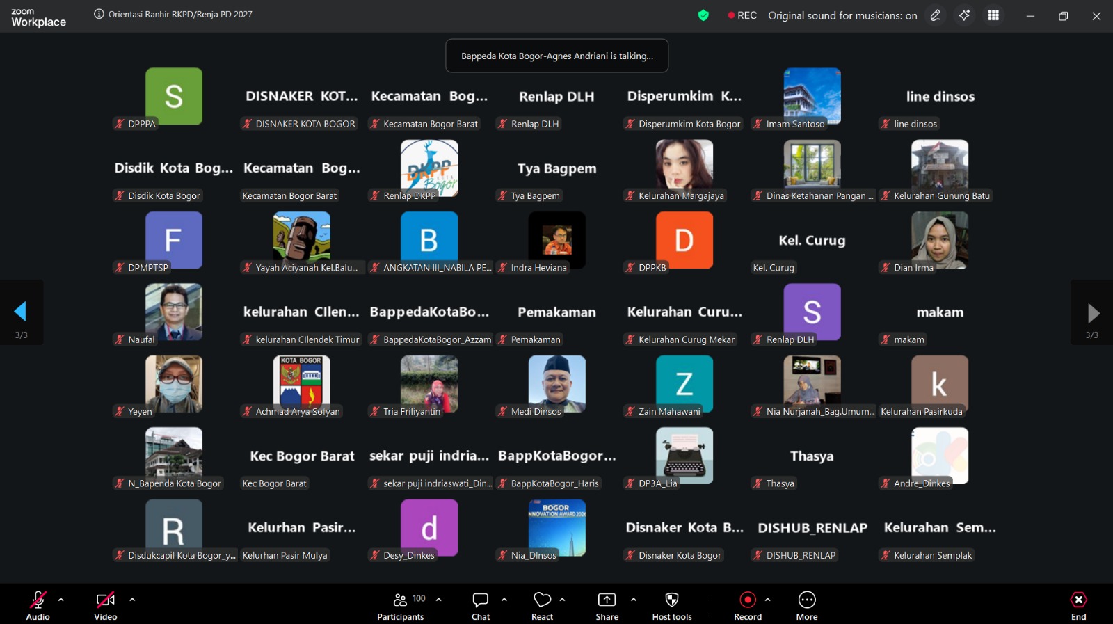Open the apps grid icon in title bar
Viewport: 1113px width, 624px height.
click(x=993, y=15)
